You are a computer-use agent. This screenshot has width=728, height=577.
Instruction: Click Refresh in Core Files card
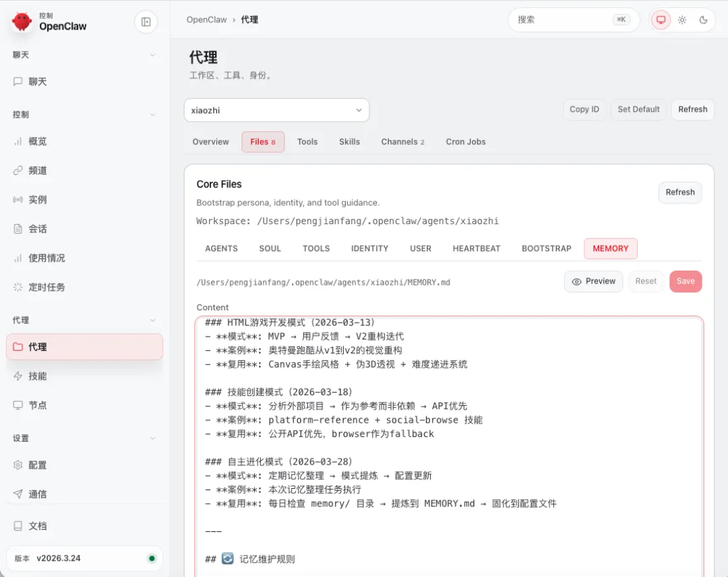(680, 193)
